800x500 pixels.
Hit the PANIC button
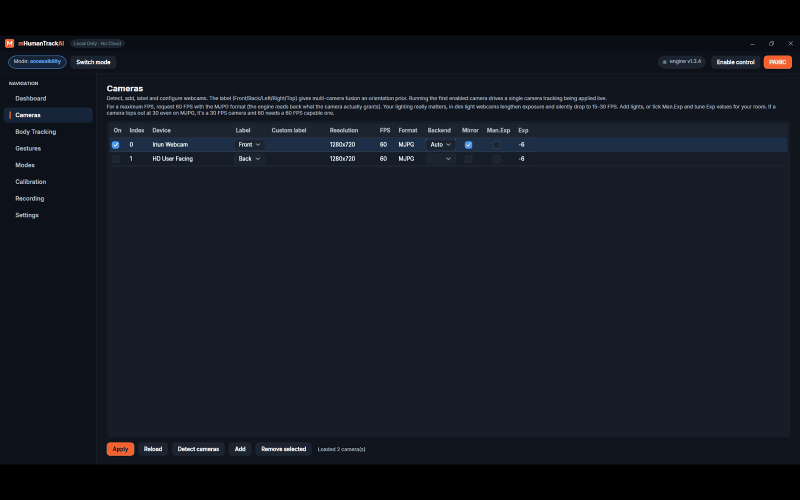coord(777,62)
